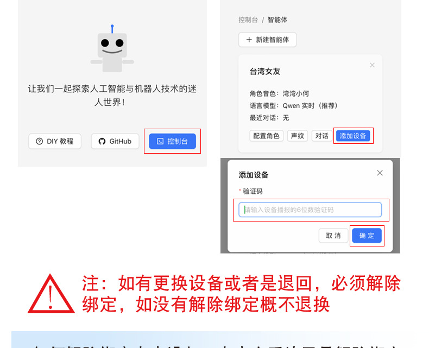Viewport: 429px width, 348px height.
Task: Open the 声纹 voiceprint option
Action: click(298, 136)
